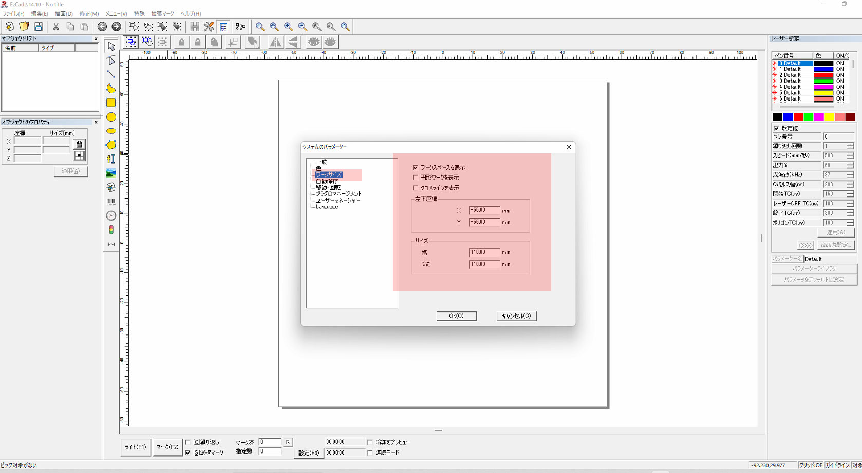The height and width of the screenshot is (473, 862).
Task: Select the Timer clock tool
Action: pos(111,216)
